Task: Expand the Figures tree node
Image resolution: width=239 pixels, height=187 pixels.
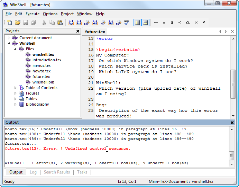Action: pyautogui.click(x=16, y=93)
